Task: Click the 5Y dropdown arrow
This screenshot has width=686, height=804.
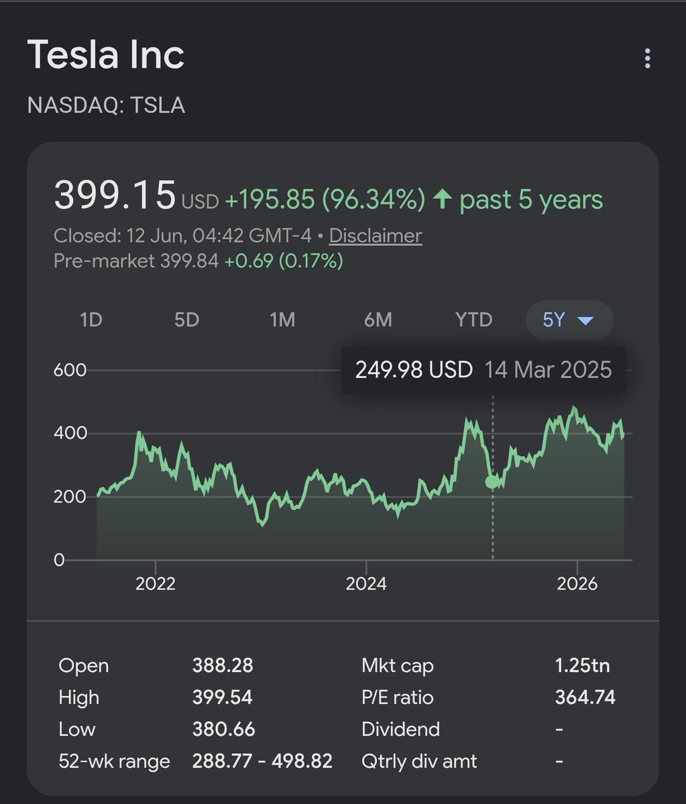Action: [585, 321]
